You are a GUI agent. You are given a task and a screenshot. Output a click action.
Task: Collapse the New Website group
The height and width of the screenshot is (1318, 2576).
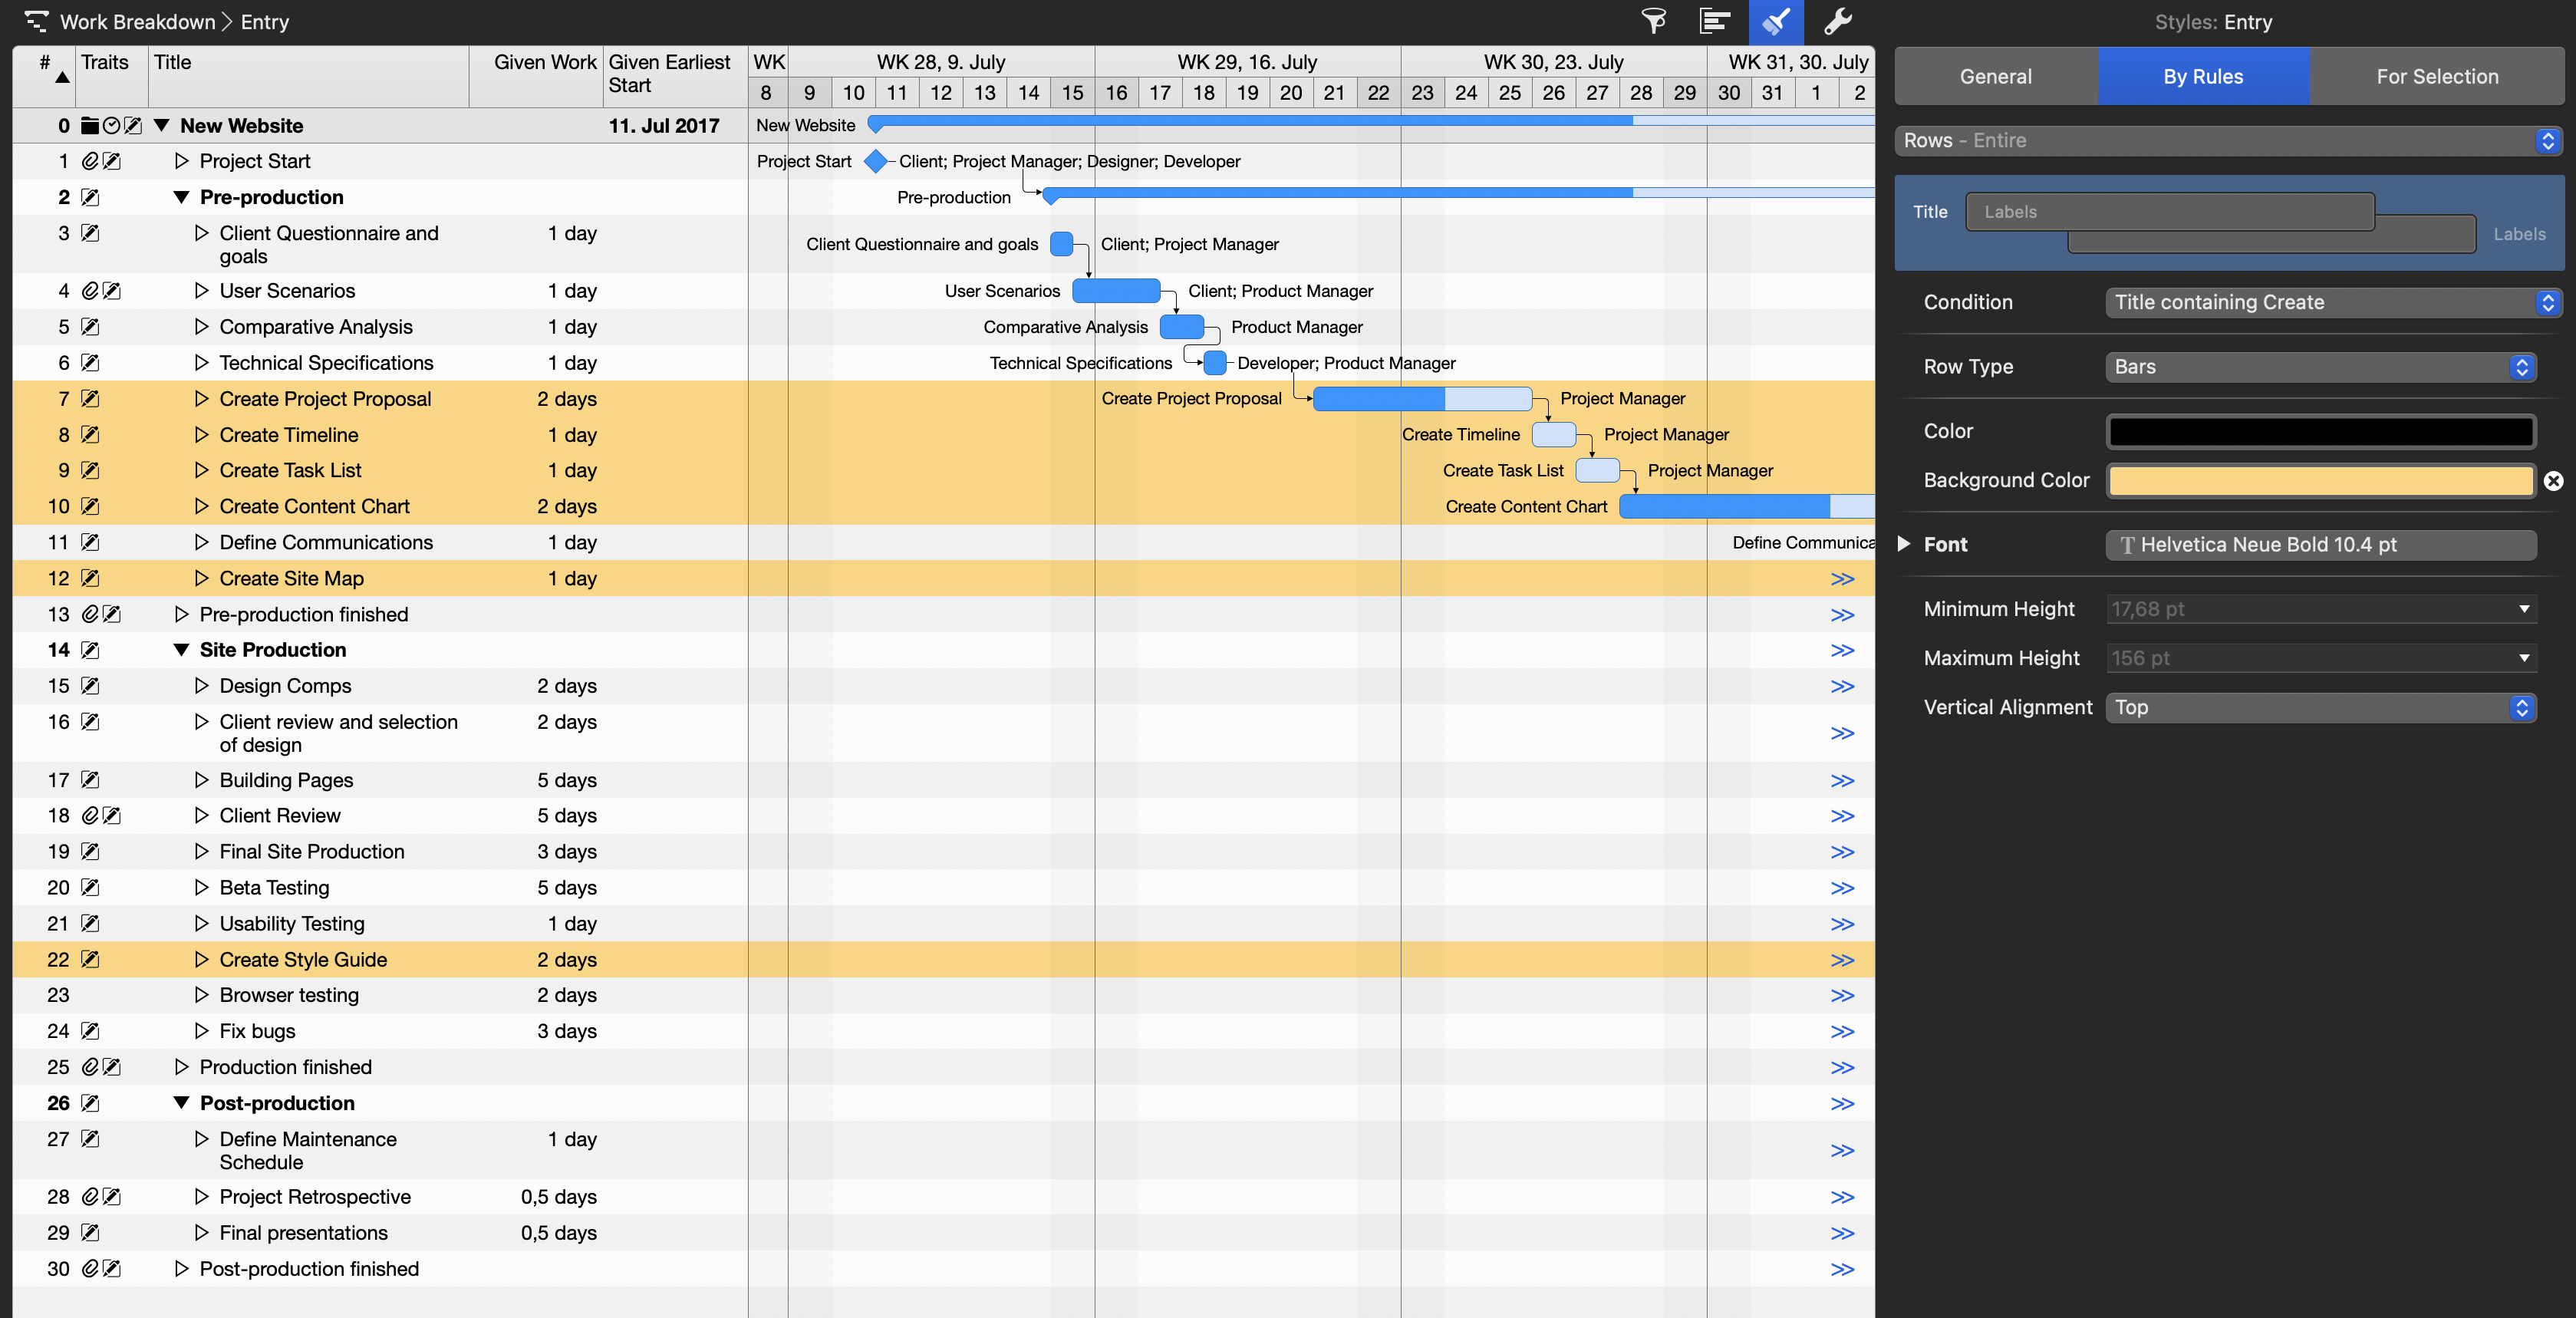pos(161,126)
